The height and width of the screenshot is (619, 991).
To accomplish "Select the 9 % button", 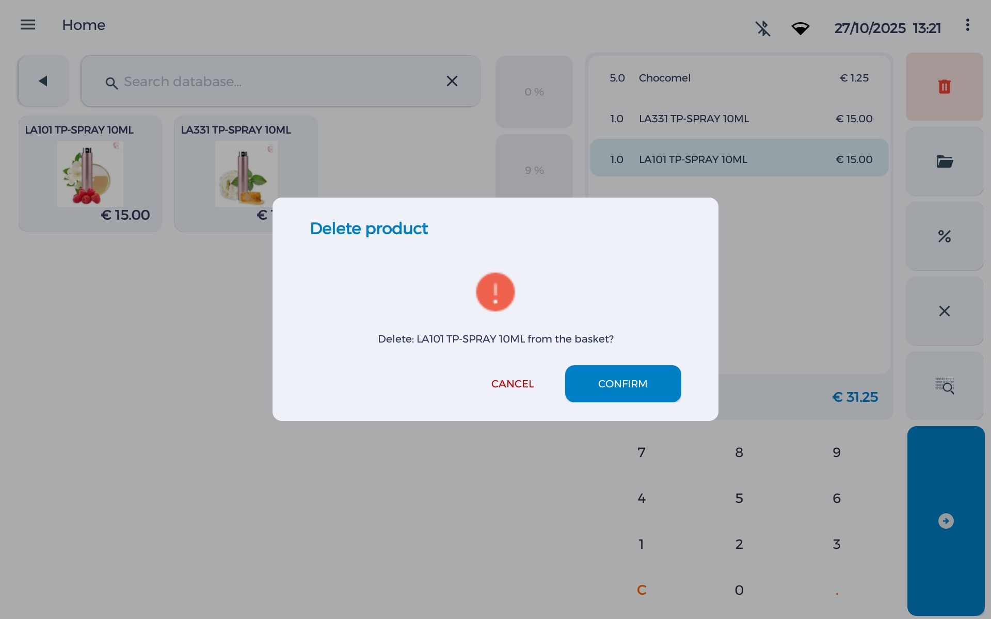I will 534,170.
